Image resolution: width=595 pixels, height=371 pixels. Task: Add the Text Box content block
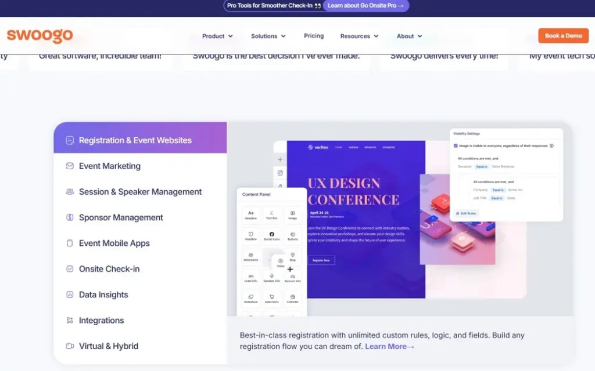point(272,215)
